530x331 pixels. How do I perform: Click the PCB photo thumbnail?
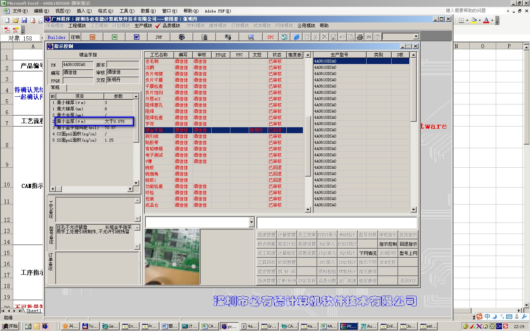tap(172, 257)
